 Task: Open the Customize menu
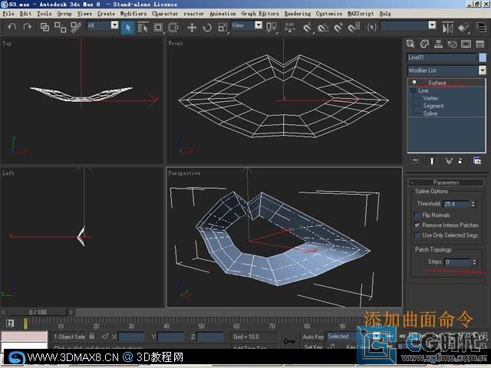tap(329, 14)
